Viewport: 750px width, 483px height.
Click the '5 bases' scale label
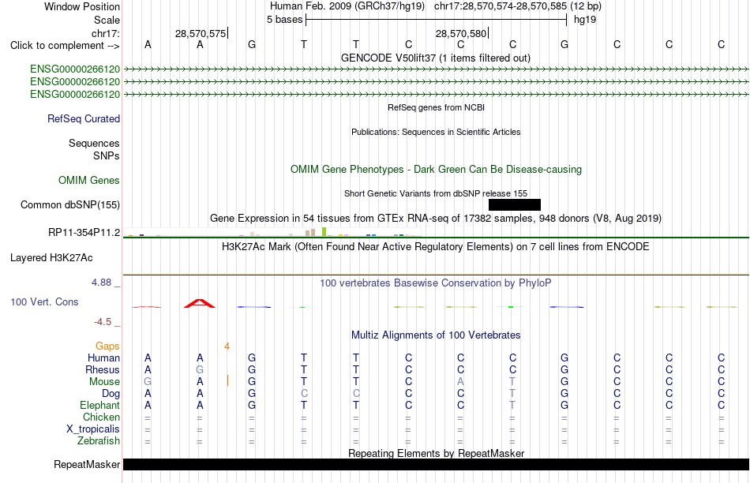pos(284,20)
